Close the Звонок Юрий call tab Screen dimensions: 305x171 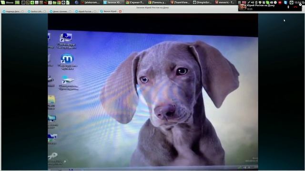pyautogui.click(x=120, y=11)
